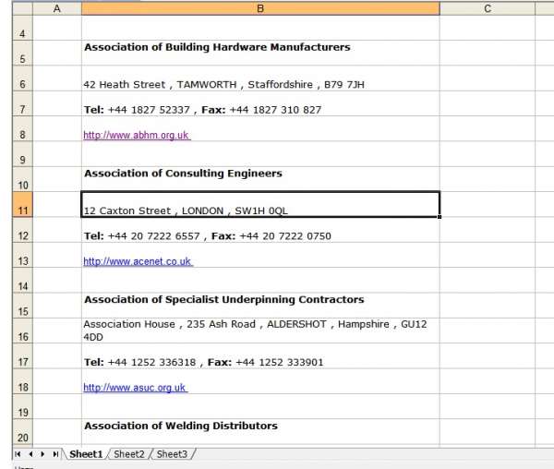Click cell 'Association House , 235 Ash Road'
Image resolution: width=554 pixels, height=469 pixels.
(260, 331)
